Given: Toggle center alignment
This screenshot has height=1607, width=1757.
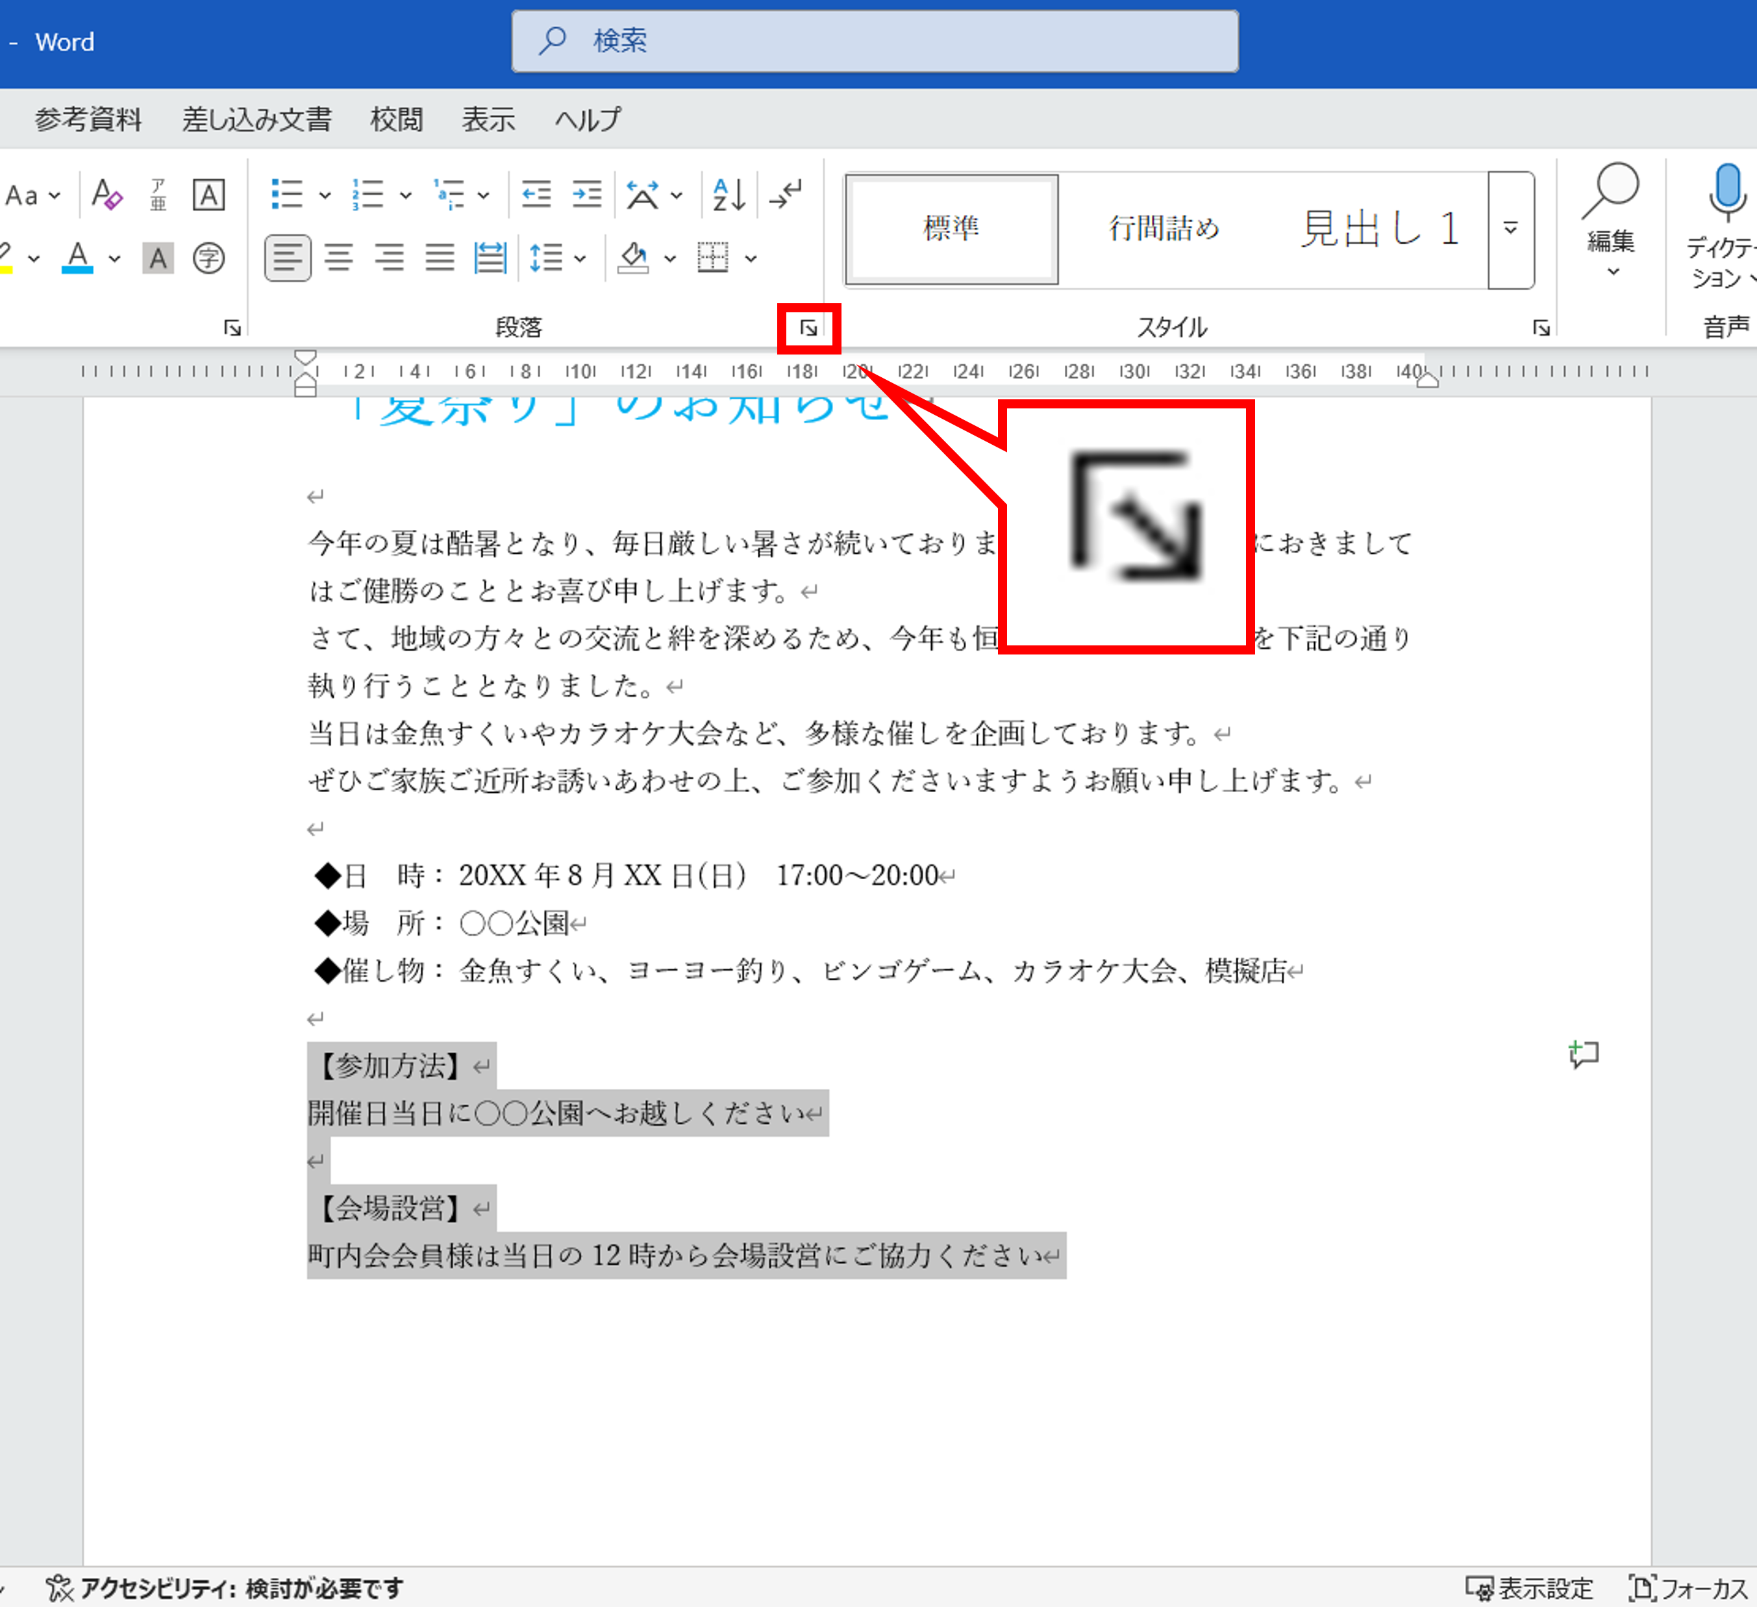Looking at the screenshot, I should click(x=338, y=258).
